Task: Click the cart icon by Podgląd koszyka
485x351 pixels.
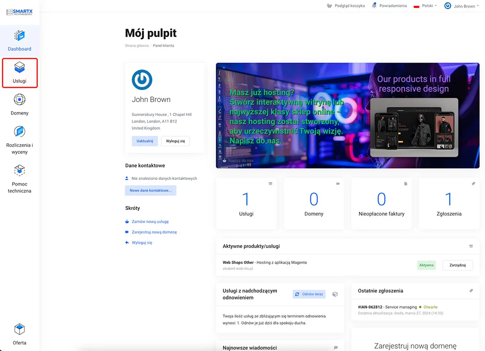Action: [x=329, y=6]
